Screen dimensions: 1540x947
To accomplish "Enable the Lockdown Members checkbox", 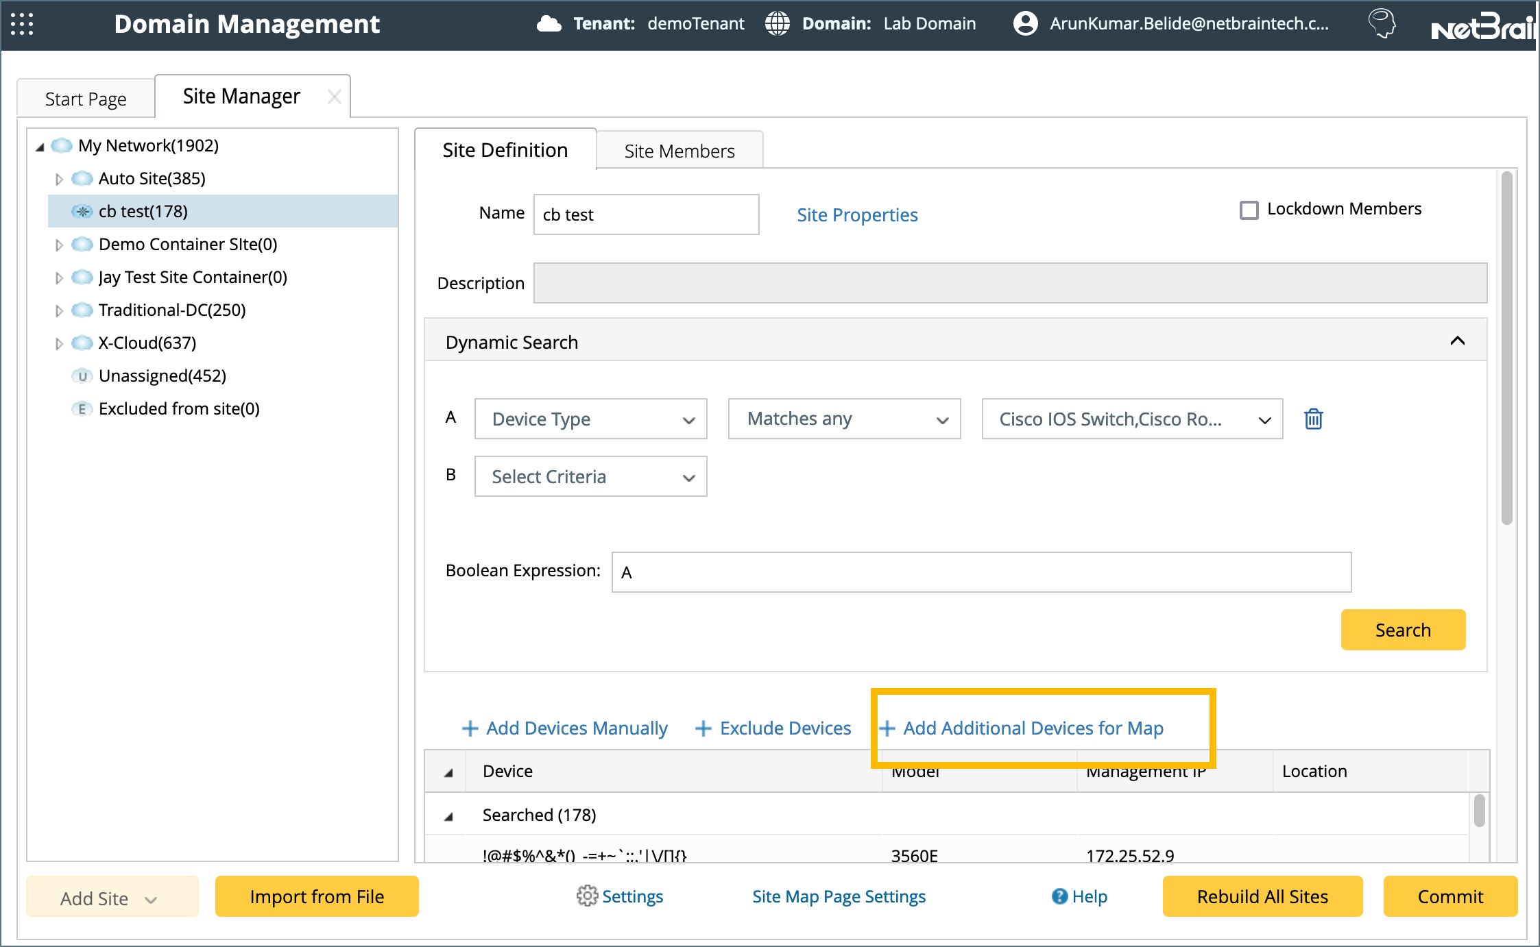I will [1249, 210].
